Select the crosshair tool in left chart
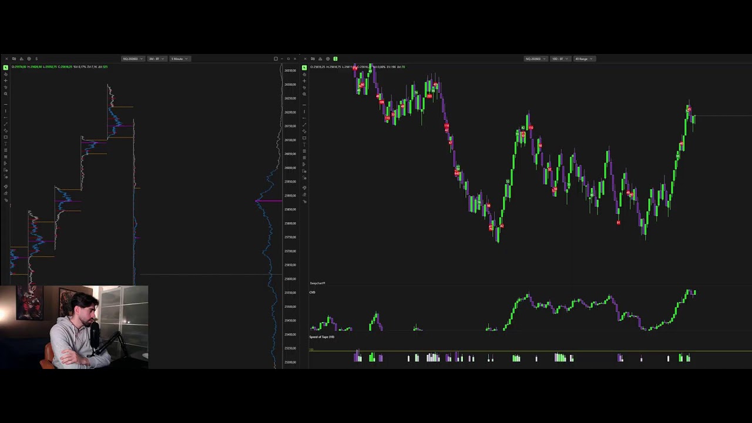The height and width of the screenshot is (423, 752). click(x=6, y=81)
